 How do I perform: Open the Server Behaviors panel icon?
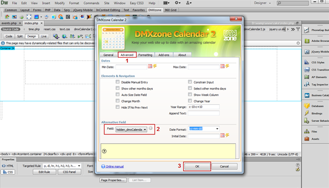pos(307,121)
